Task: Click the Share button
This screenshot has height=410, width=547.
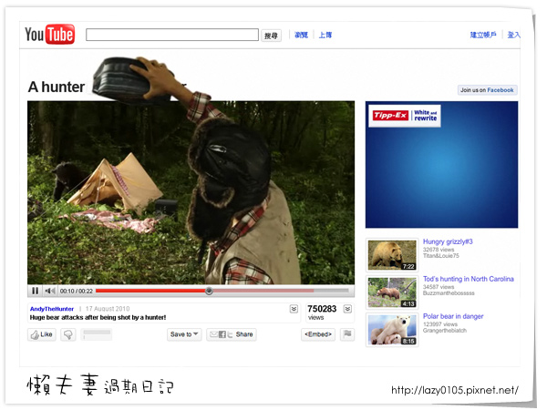Action: [232, 334]
